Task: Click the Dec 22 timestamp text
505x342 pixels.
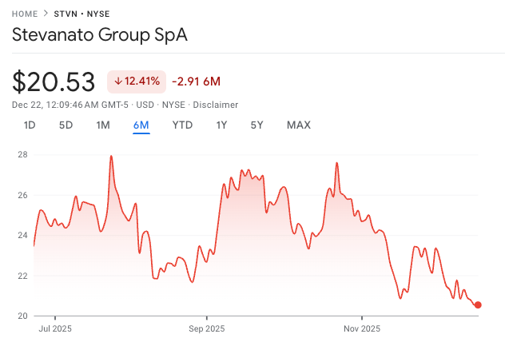Action: pyautogui.click(x=70, y=105)
